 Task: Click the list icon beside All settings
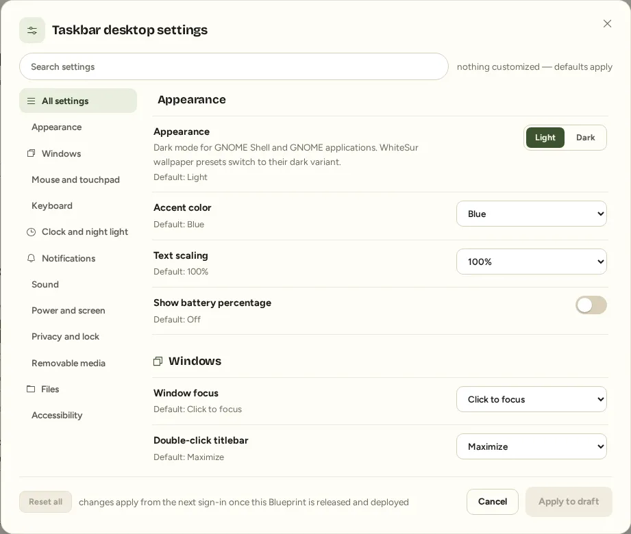31,101
